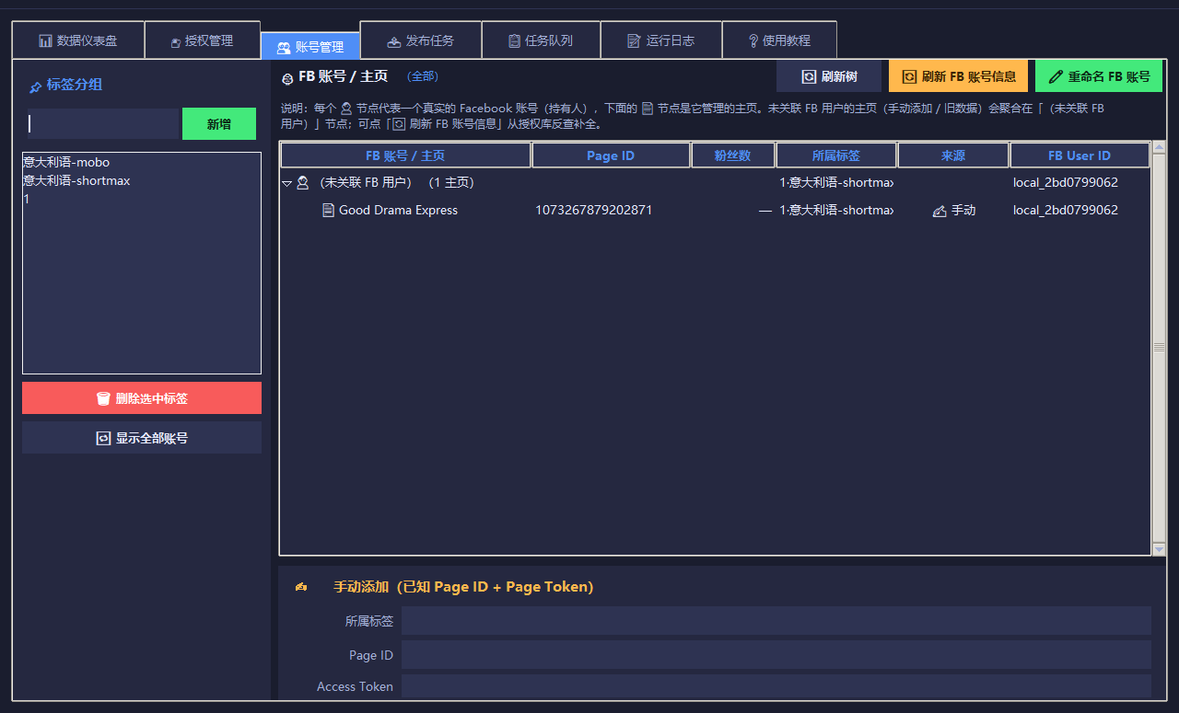Switch to the 授权管理 tab
The image size is (1179, 713).
click(203, 40)
